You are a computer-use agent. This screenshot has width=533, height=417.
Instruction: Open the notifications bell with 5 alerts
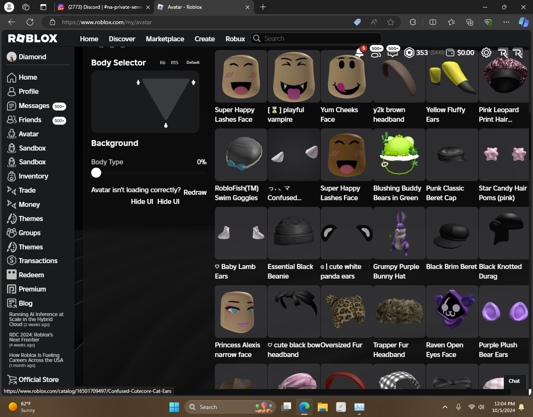pyautogui.click(x=359, y=53)
